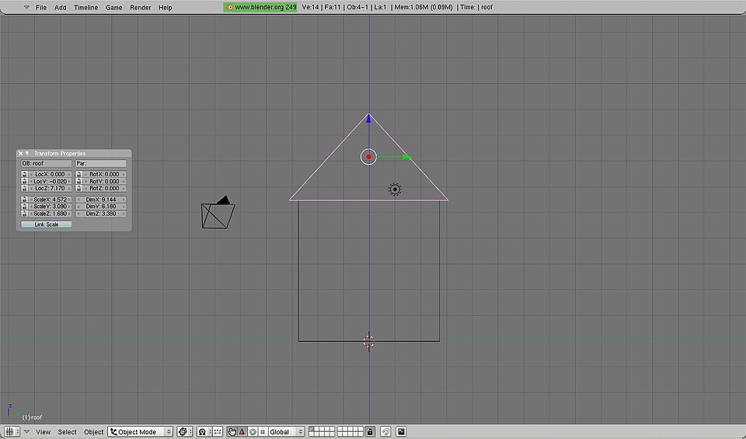Click the www.blender.org 249 link
This screenshot has width=746, height=439.
[260, 7]
